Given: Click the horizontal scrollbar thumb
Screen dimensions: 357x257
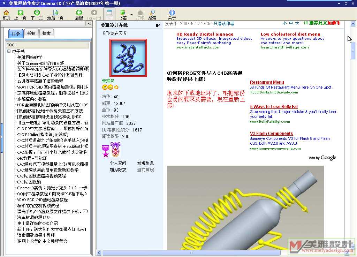Looking at the screenshot, I should pos(191,252).
